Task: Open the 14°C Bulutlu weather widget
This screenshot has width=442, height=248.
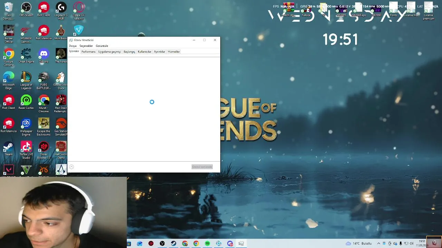Action: (x=358, y=244)
